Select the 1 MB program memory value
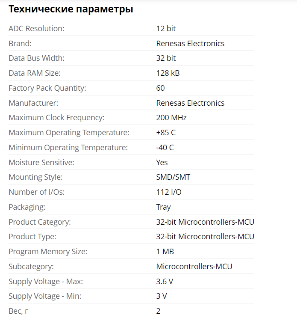 pos(165,252)
